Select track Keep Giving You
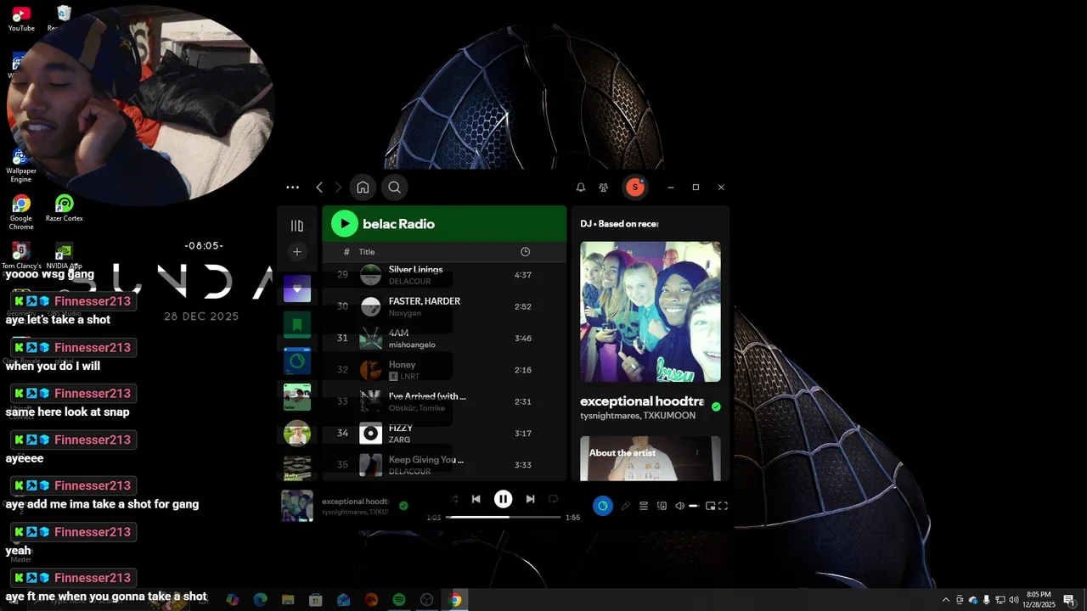The image size is (1087, 611). [444, 465]
